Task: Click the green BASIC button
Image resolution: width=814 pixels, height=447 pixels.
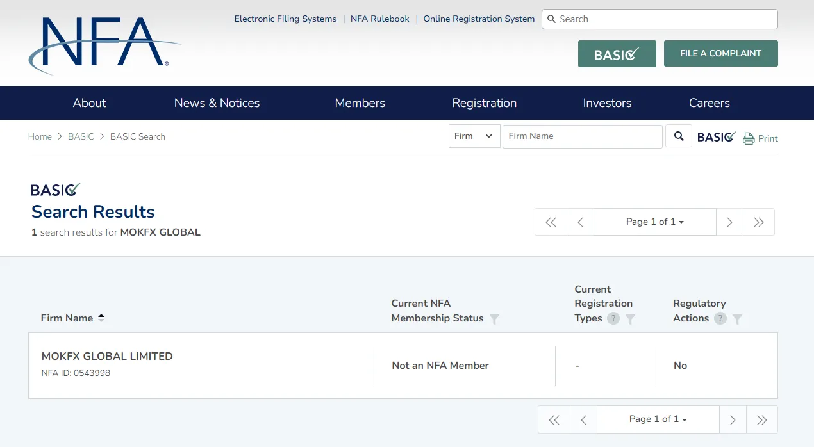Action: click(617, 54)
